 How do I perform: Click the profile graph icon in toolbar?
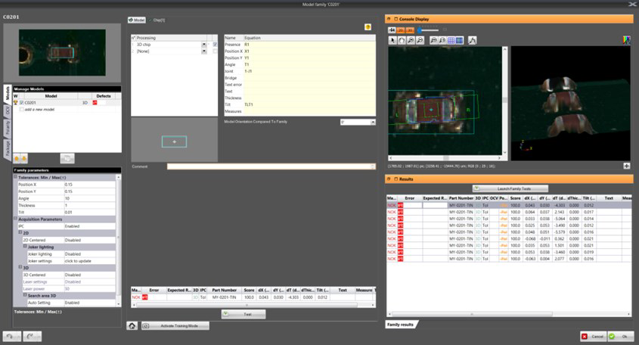pyautogui.click(x=473, y=40)
